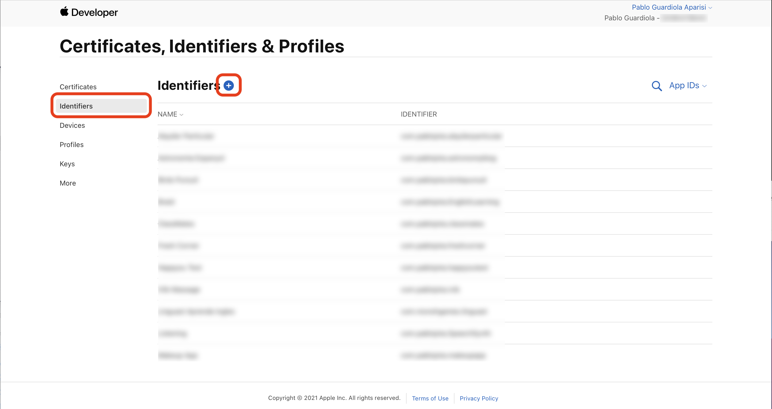
Task: Sort by the NAME column header
Action: click(170, 114)
